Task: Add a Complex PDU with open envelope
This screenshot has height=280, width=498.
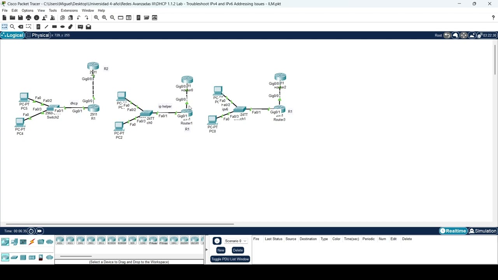Action: pyautogui.click(x=88, y=26)
